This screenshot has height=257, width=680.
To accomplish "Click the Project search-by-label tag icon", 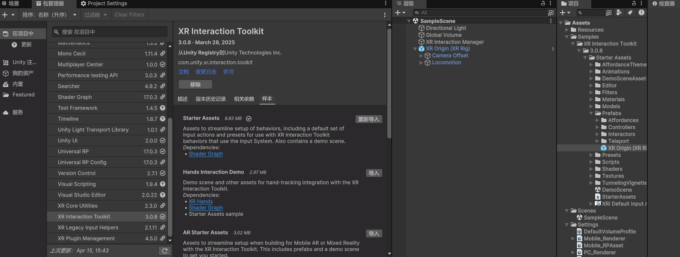I will [630, 13].
